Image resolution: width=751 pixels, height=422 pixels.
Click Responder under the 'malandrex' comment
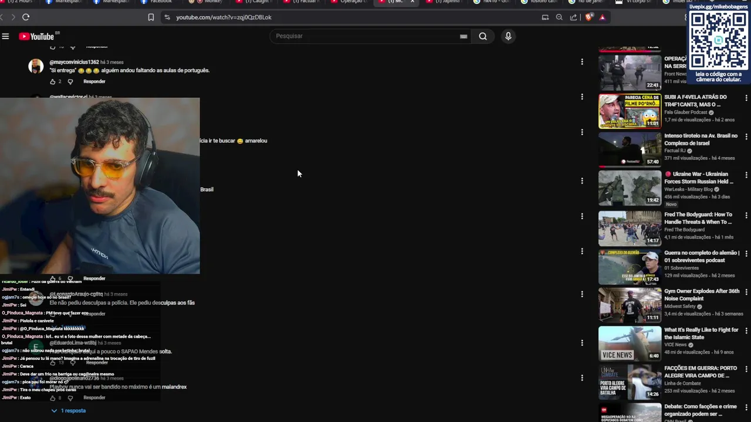pyautogui.click(x=94, y=398)
